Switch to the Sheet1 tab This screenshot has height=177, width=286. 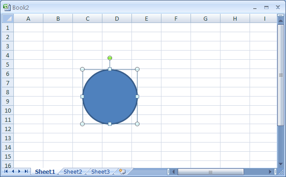tap(45, 171)
